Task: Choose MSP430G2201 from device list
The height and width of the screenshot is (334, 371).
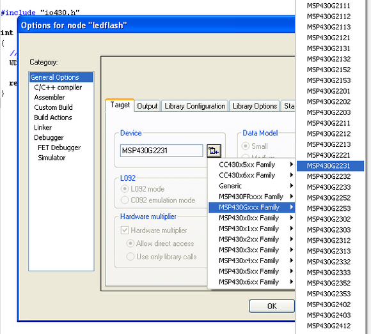Action: [330, 91]
